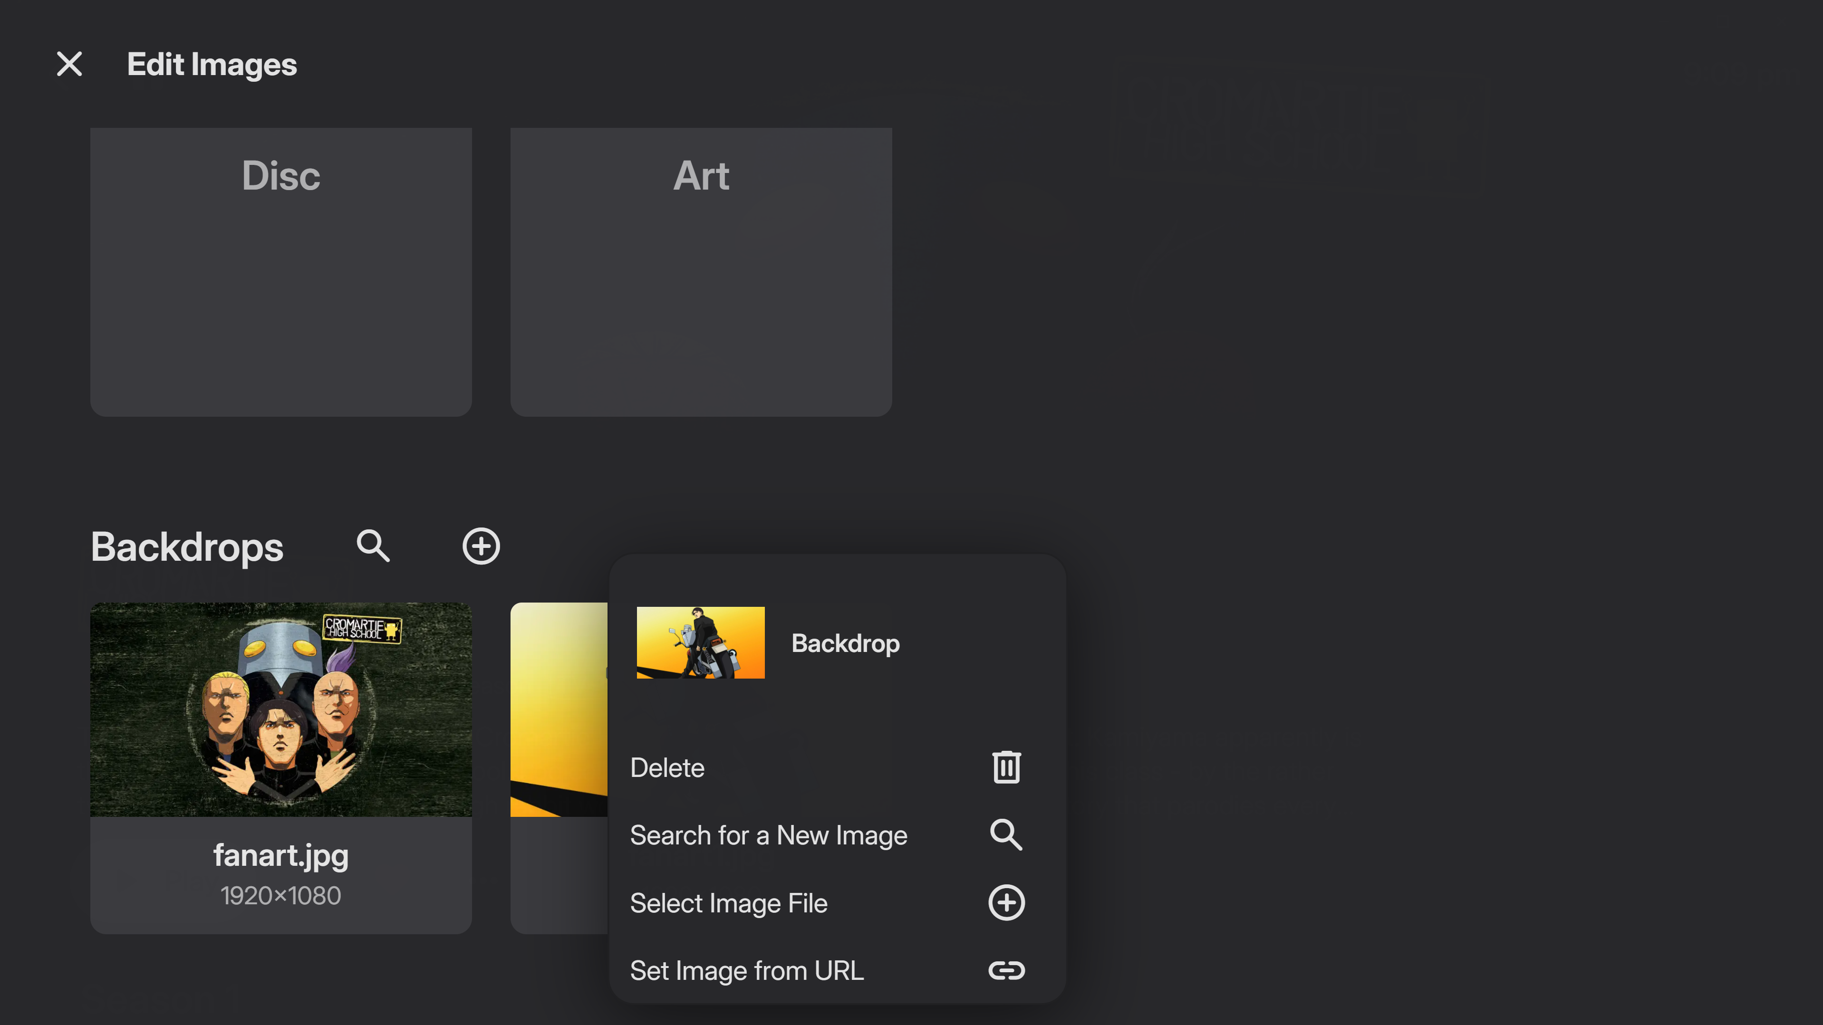Screen dimensions: 1823x1025
Task: Click plus circle icon beside Select Image File
Action: tap(1006, 902)
